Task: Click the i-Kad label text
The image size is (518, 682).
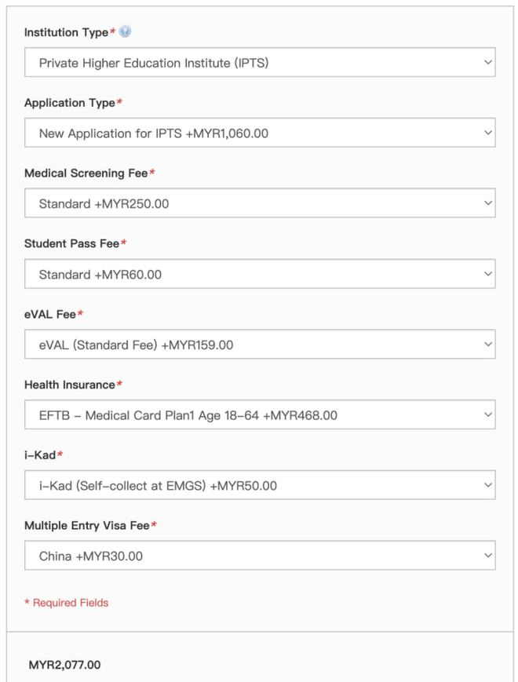Action: 39,455
